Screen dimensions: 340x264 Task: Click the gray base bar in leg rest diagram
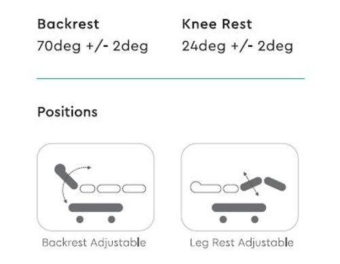239,208
